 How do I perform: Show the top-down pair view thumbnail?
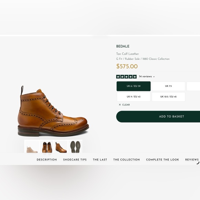[x=47, y=147]
